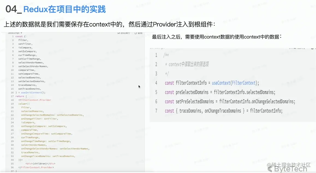
Task: Click 'onChangeFilter: setFilter,' on line 23
Action: [40, 119]
